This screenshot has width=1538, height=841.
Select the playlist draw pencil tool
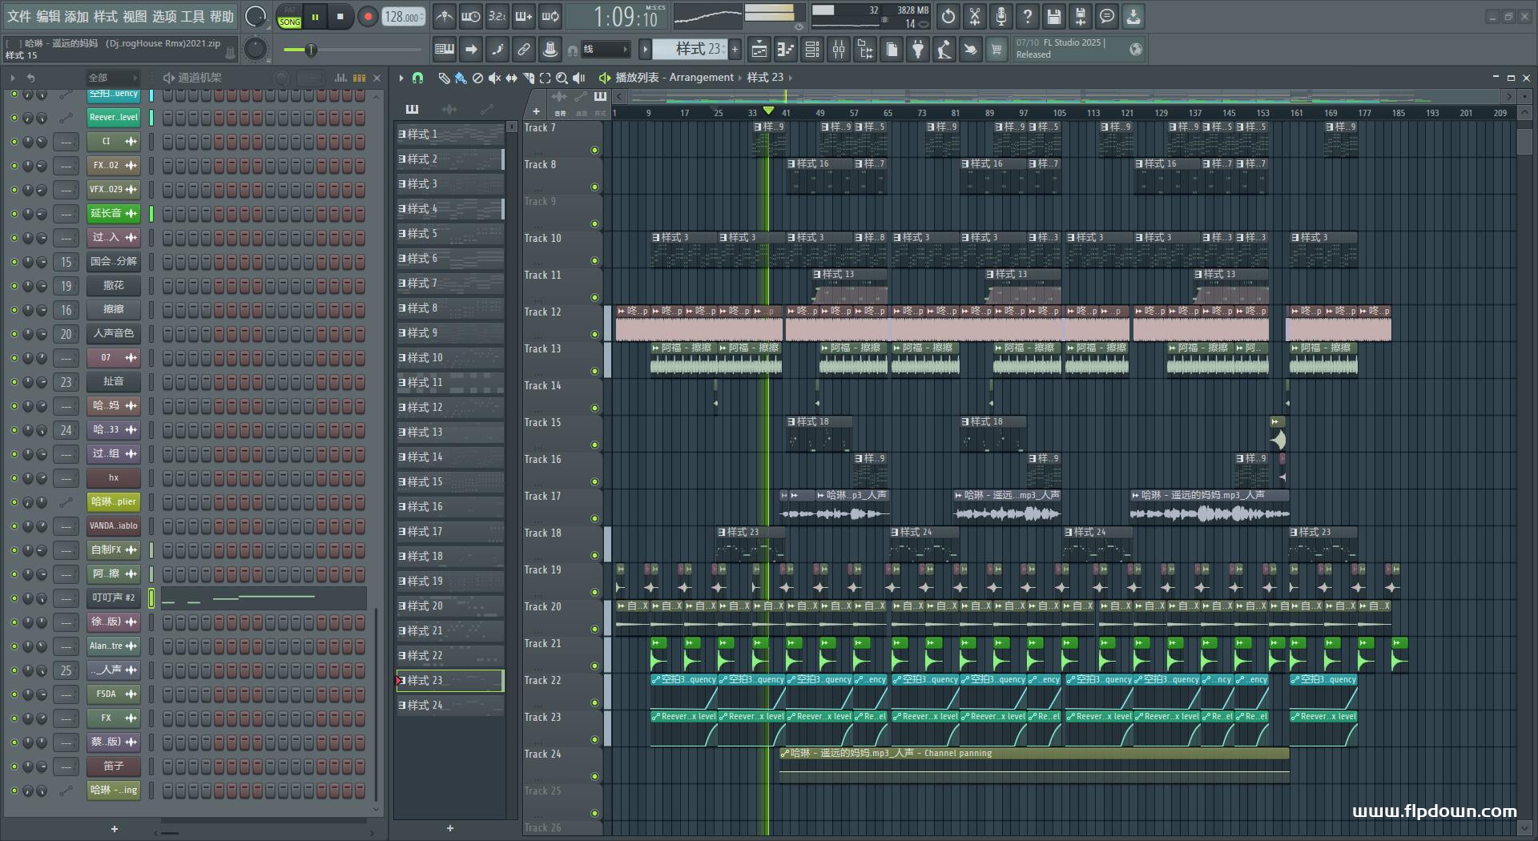pyautogui.click(x=443, y=78)
